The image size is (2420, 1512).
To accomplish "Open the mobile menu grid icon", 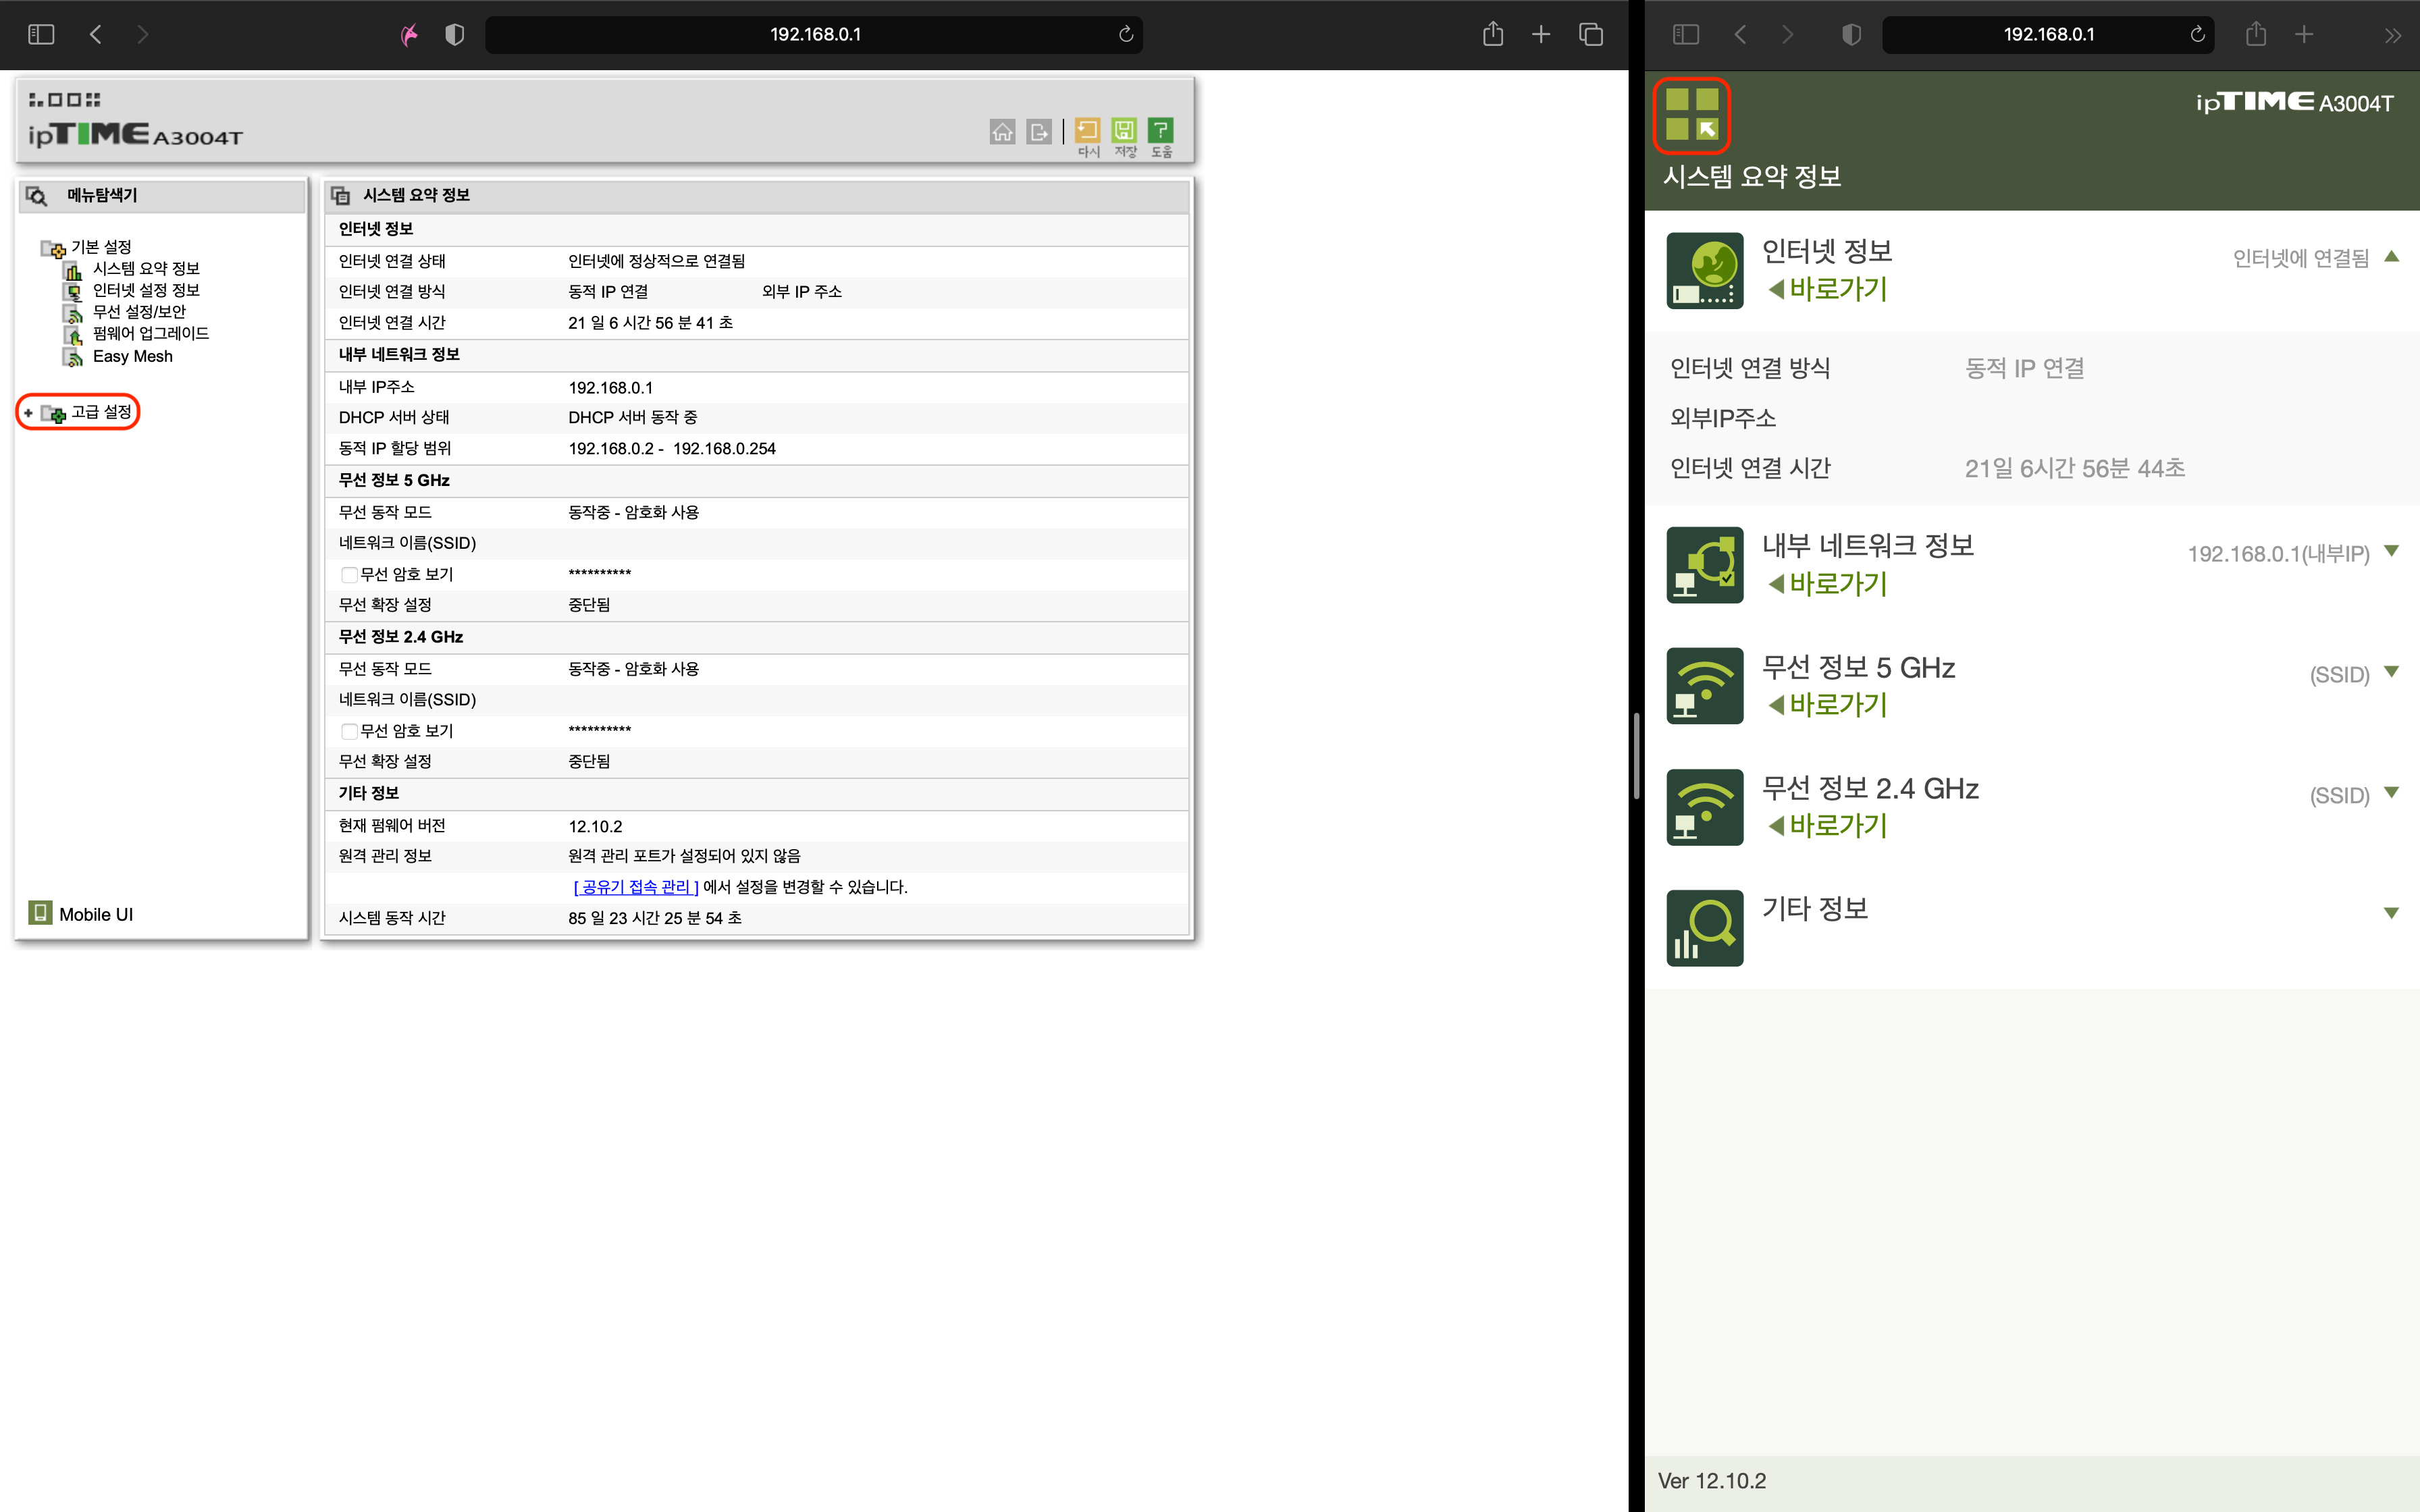I will point(1692,115).
